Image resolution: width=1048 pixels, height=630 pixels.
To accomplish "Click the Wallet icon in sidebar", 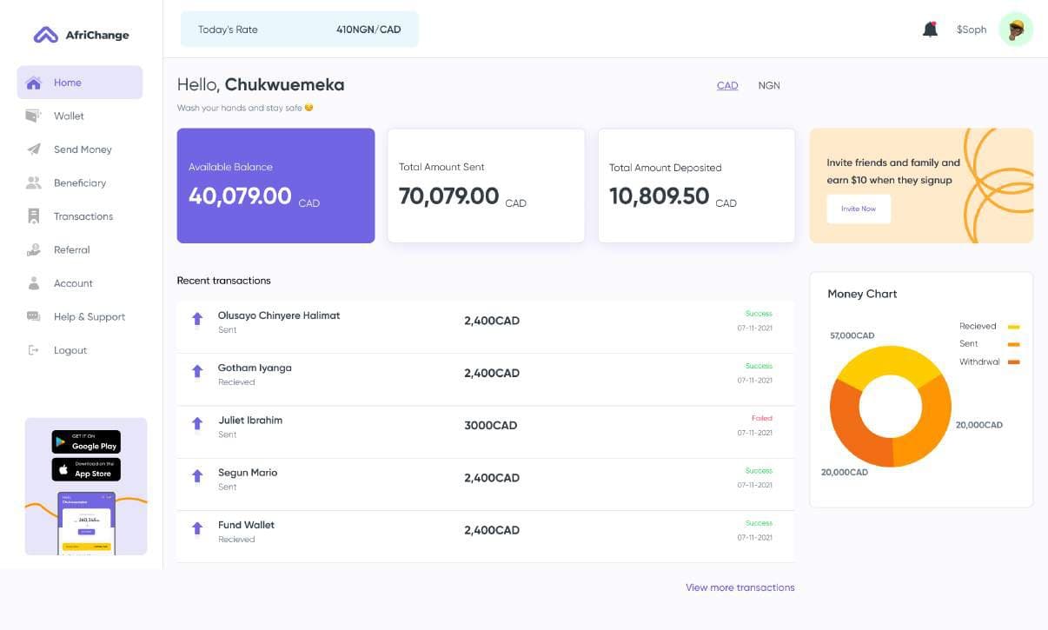I will pos(34,116).
